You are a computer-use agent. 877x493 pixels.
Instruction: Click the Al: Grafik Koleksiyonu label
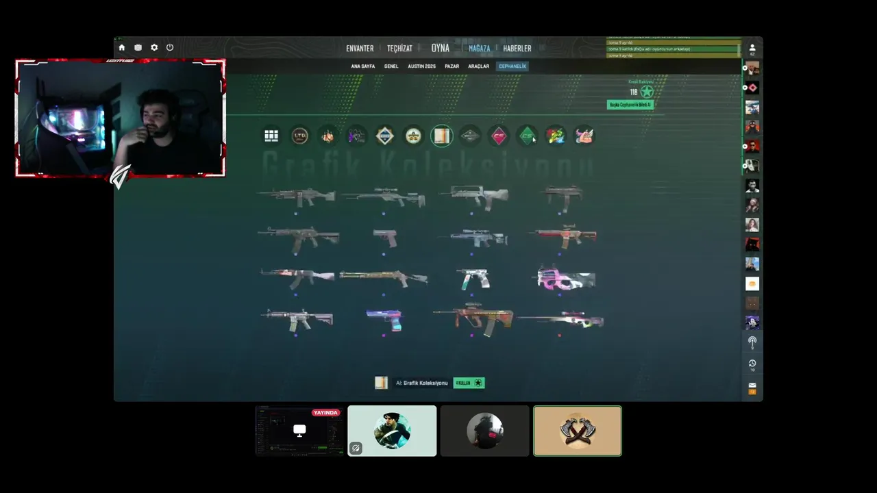(421, 383)
